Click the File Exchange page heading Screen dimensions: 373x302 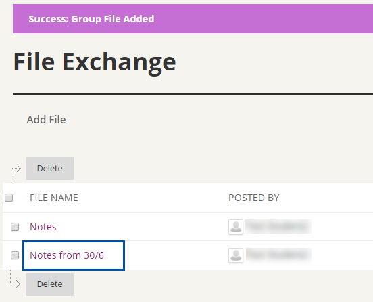(95, 62)
